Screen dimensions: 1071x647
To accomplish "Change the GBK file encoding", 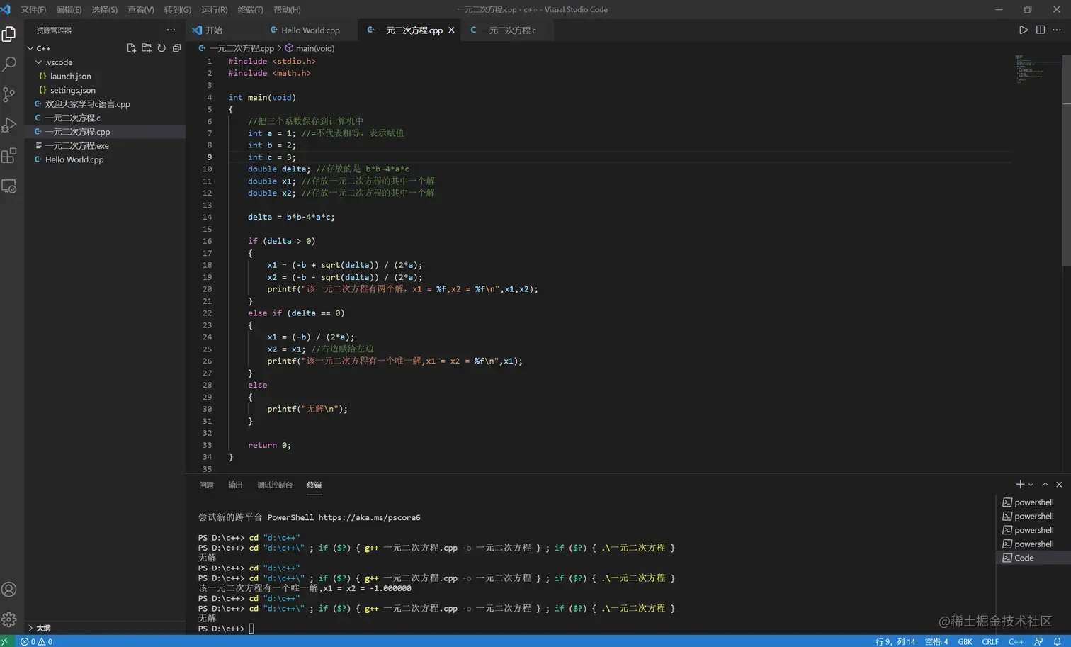I will tap(965, 641).
